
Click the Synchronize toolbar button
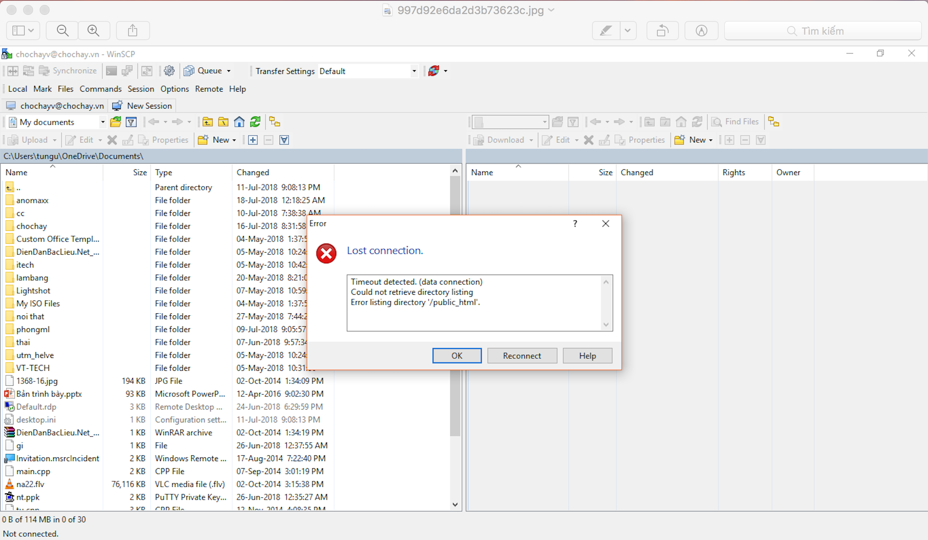68,71
